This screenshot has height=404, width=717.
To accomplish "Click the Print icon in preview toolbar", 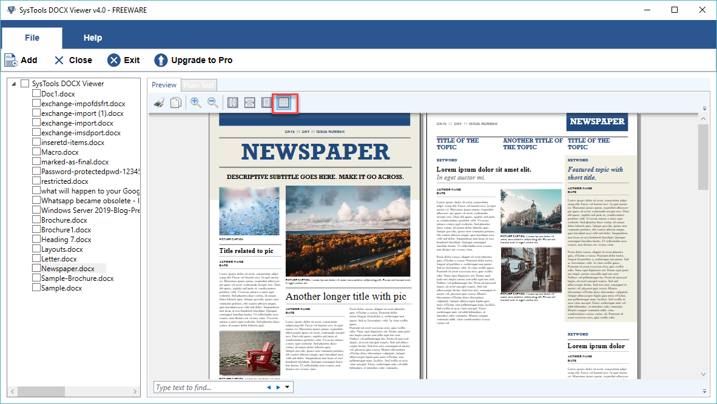I will (159, 103).
